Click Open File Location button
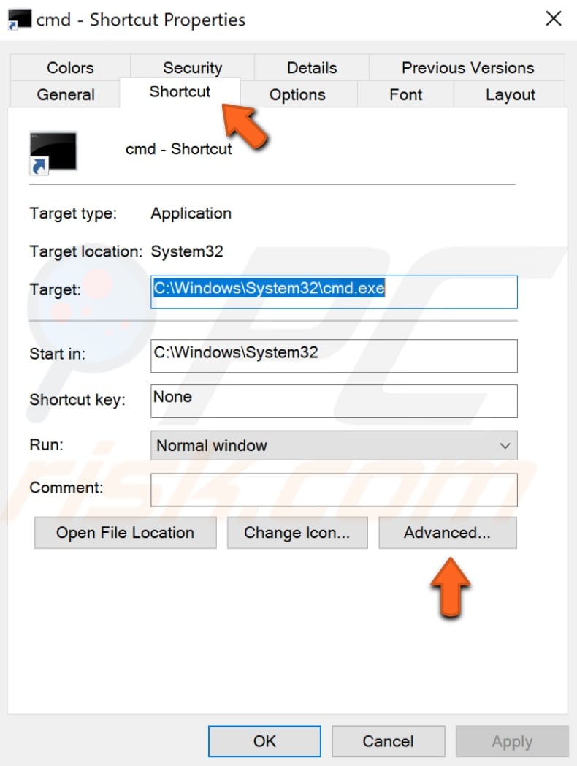The image size is (577, 766). [126, 533]
